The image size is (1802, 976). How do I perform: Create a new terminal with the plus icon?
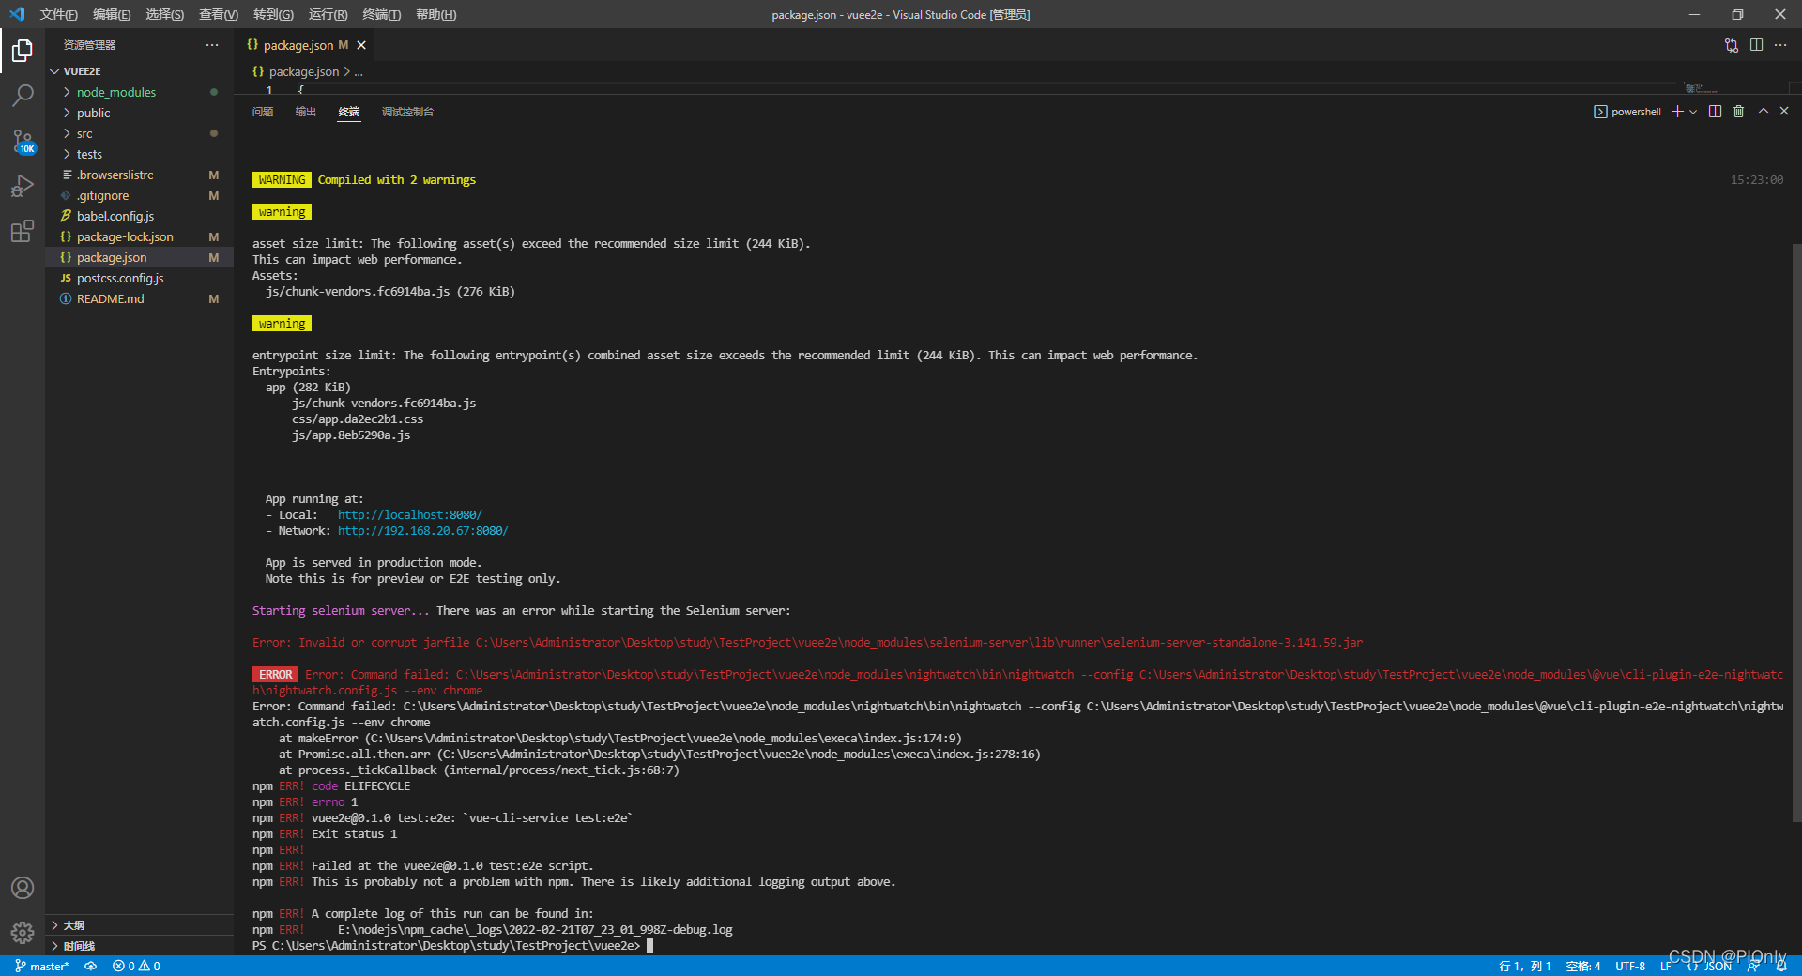coord(1677,112)
